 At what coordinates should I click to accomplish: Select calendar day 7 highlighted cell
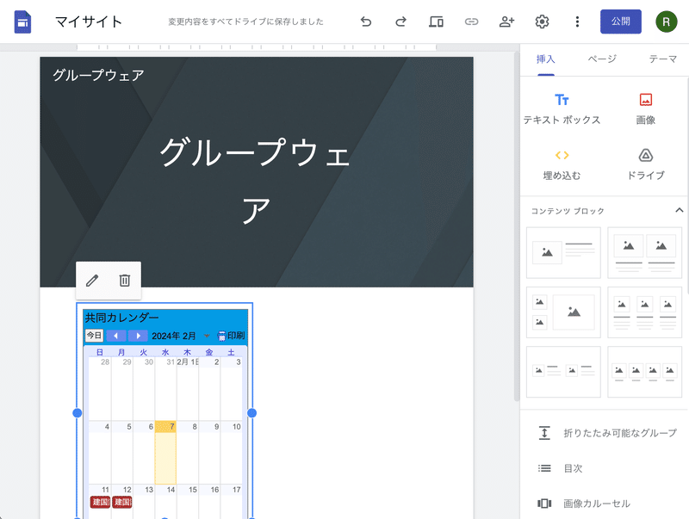(x=165, y=452)
